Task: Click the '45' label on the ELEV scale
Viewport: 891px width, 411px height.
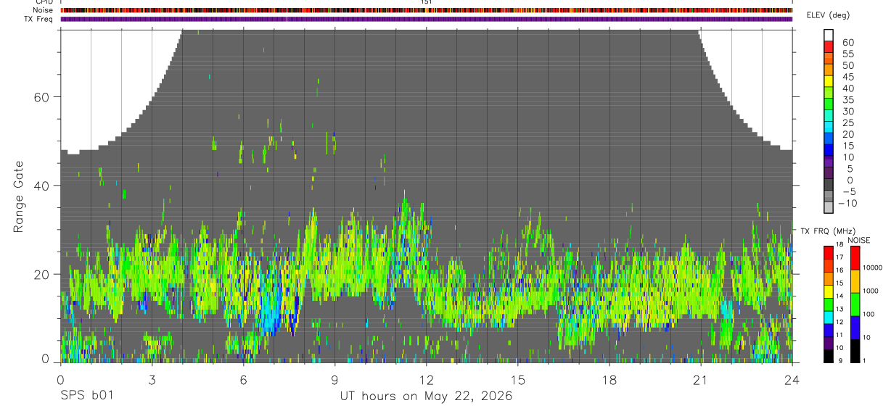Action: [848, 77]
